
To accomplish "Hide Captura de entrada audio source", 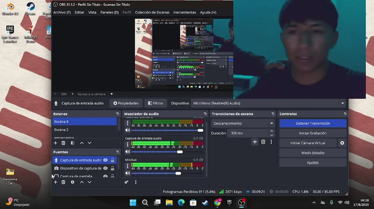I will tap(105, 160).
